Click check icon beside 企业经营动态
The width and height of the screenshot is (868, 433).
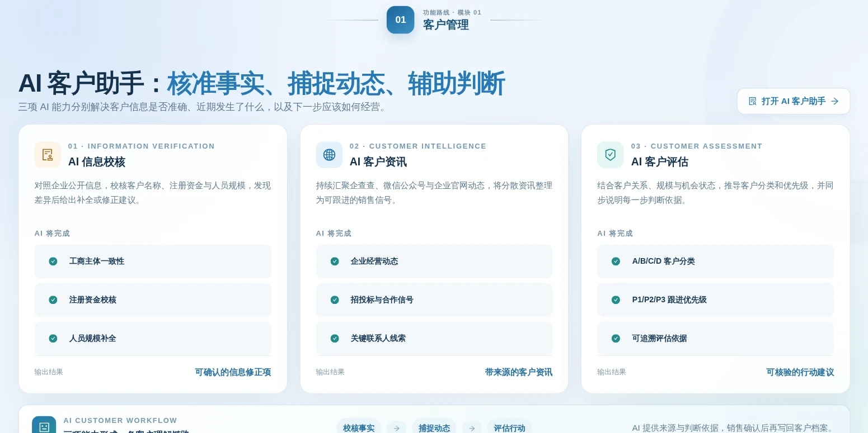pos(335,261)
